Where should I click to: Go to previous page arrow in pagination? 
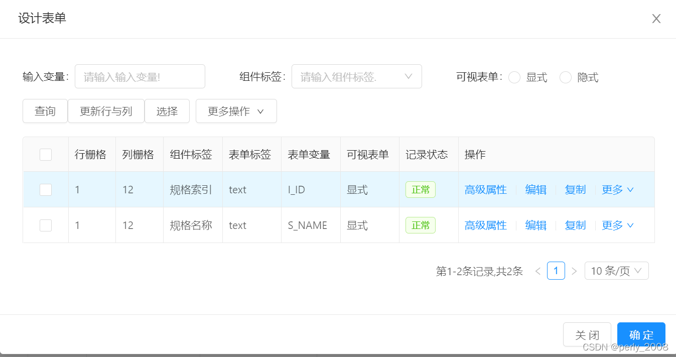[537, 271]
